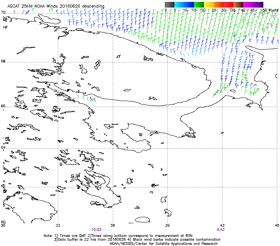
Task: Click the title 'ASCAT 25KM NOAA Winds 20160626 descending'
Action: (56, 6)
